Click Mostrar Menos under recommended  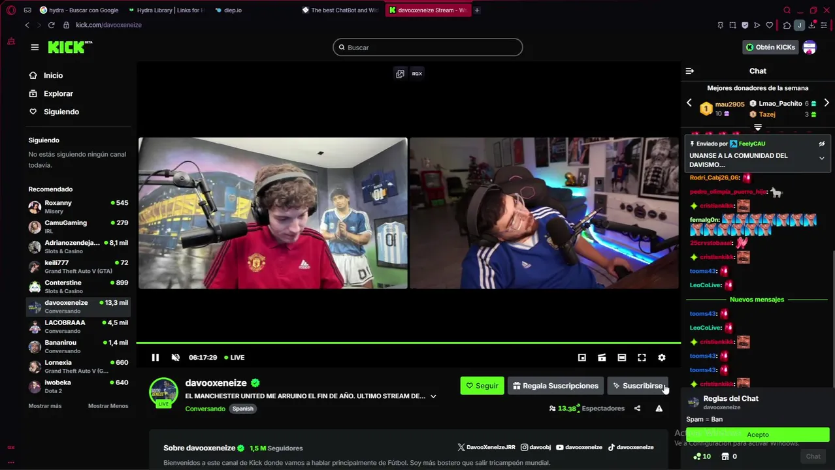pyautogui.click(x=108, y=406)
